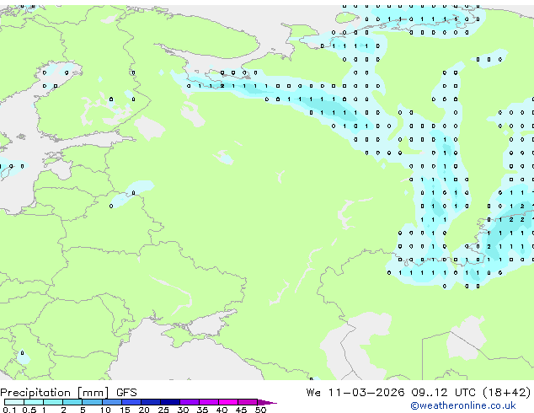This screenshot has height=413, width=534.
Task: Click the 0.1–0.5 mm legend color swatch
Action: pos(14,402)
